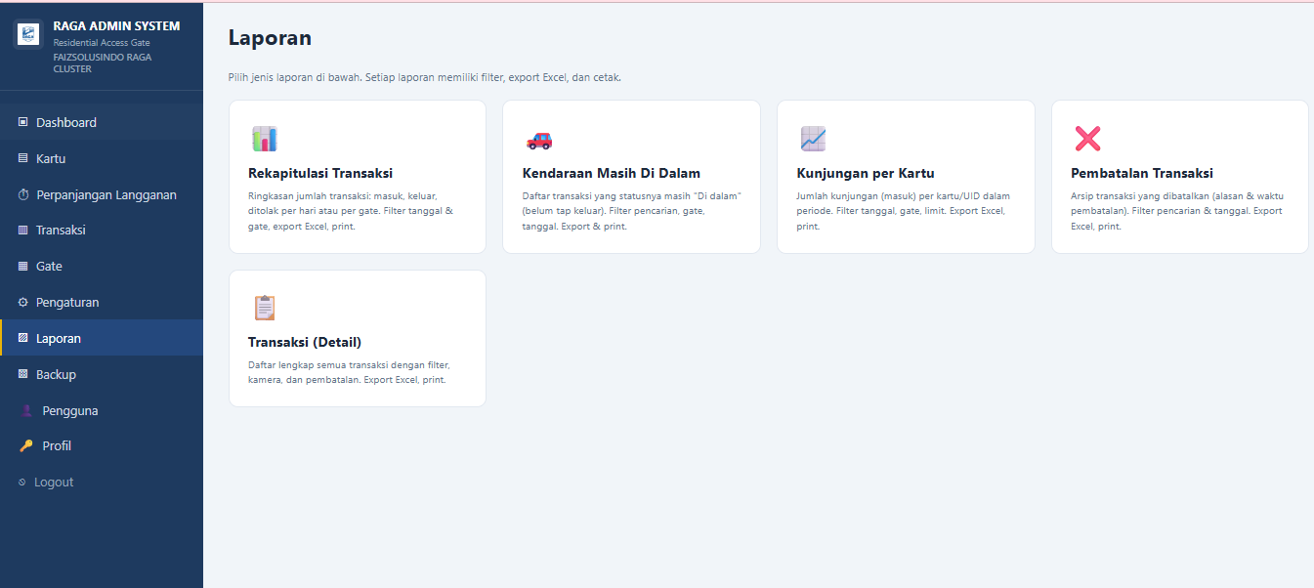The width and height of the screenshot is (1314, 588).
Task: Click the RAGA logo in the sidebar header
Action: (x=29, y=34)
